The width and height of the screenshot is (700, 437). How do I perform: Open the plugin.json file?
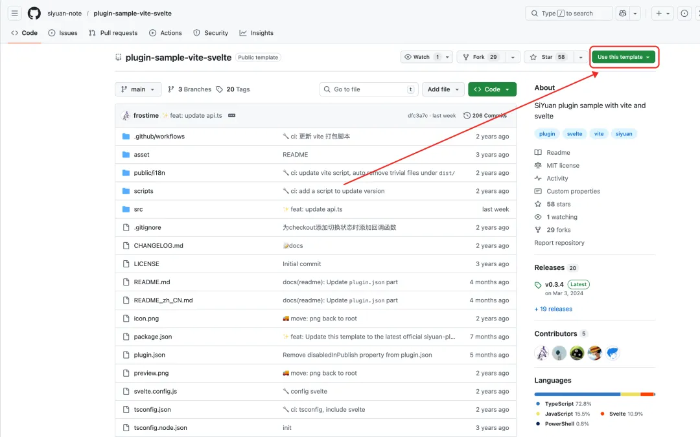click(150, 355)
